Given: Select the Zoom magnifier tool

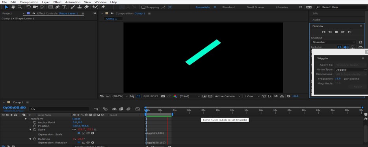Looking at the screenshot, I should tap(20, 7).
